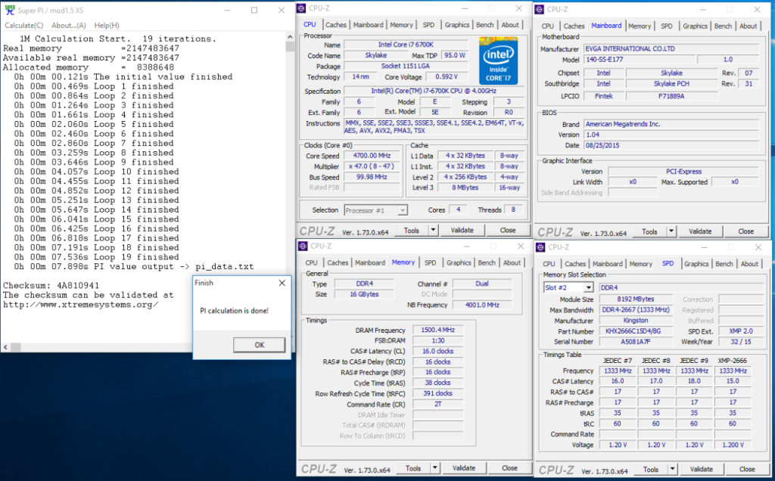
Task: Click the Tools button in the Memory window
Action: [413, 467]
